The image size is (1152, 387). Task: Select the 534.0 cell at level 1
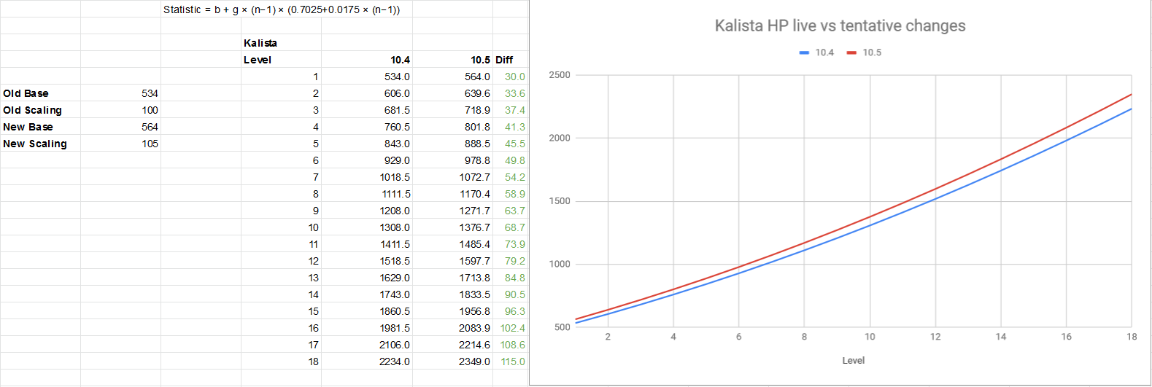(x=367, y=77)
